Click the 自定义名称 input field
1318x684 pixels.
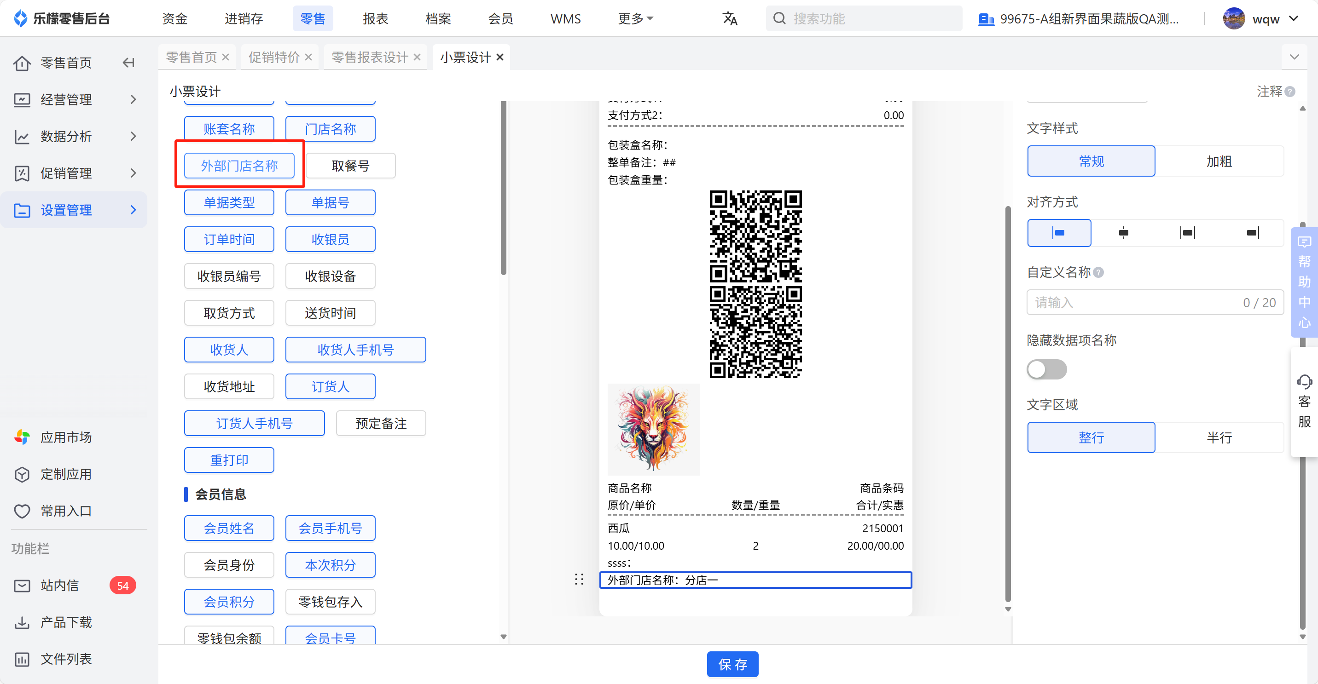coord(1155,303)
